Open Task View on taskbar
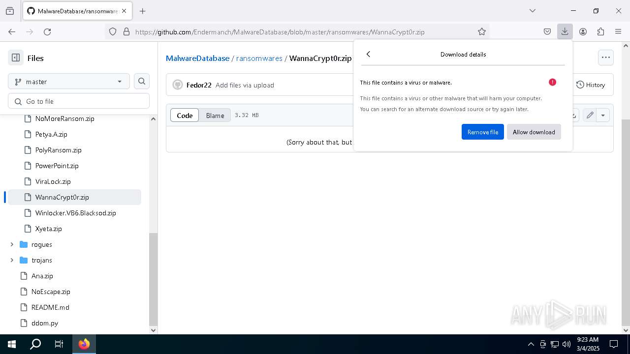The height and width of the screenshot is (354, 630). [x=59, y=344]
